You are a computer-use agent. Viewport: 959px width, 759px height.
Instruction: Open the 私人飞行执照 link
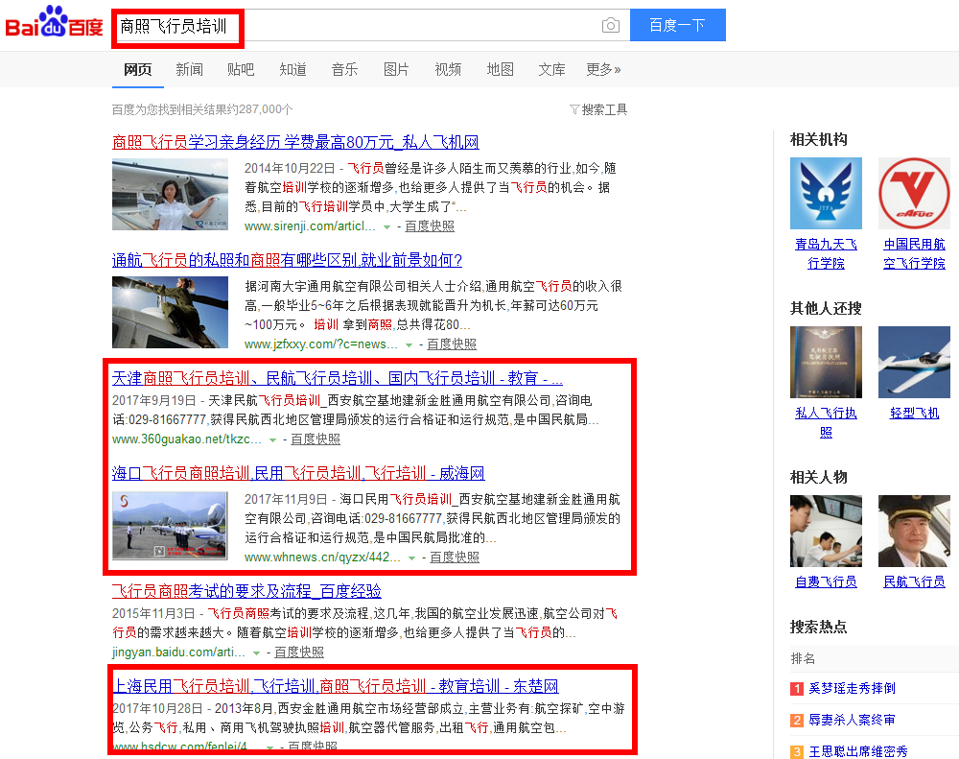tap(826, 422)
